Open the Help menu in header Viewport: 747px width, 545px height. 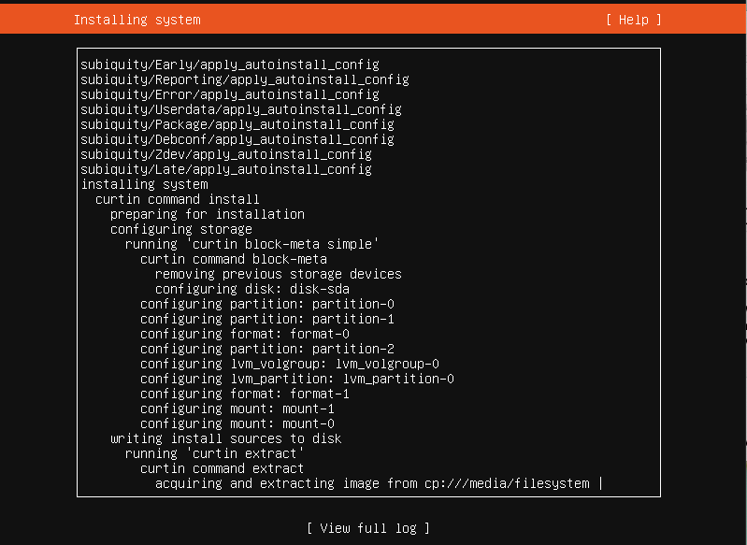coord(634,20)
